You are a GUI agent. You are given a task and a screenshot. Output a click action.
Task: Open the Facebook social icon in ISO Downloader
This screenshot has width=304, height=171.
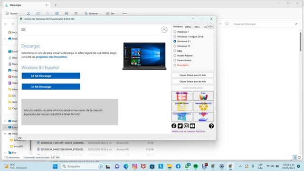[174, 126]
